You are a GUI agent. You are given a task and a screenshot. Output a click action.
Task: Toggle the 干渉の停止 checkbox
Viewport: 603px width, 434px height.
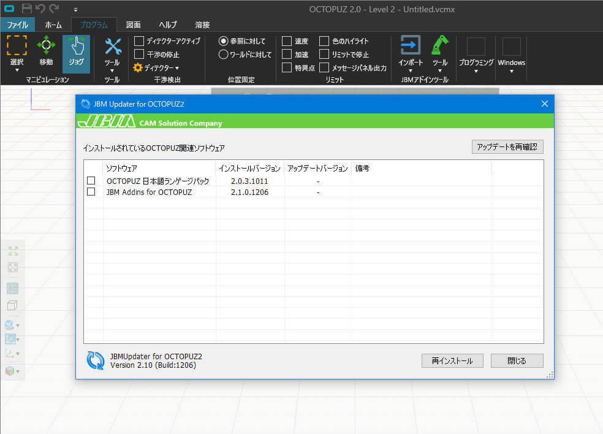click(x=139, y=54)
